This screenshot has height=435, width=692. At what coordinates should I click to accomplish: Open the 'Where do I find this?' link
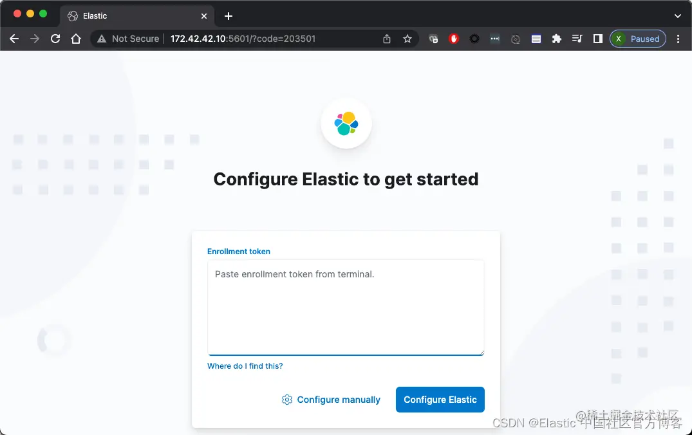click(245, 366)
